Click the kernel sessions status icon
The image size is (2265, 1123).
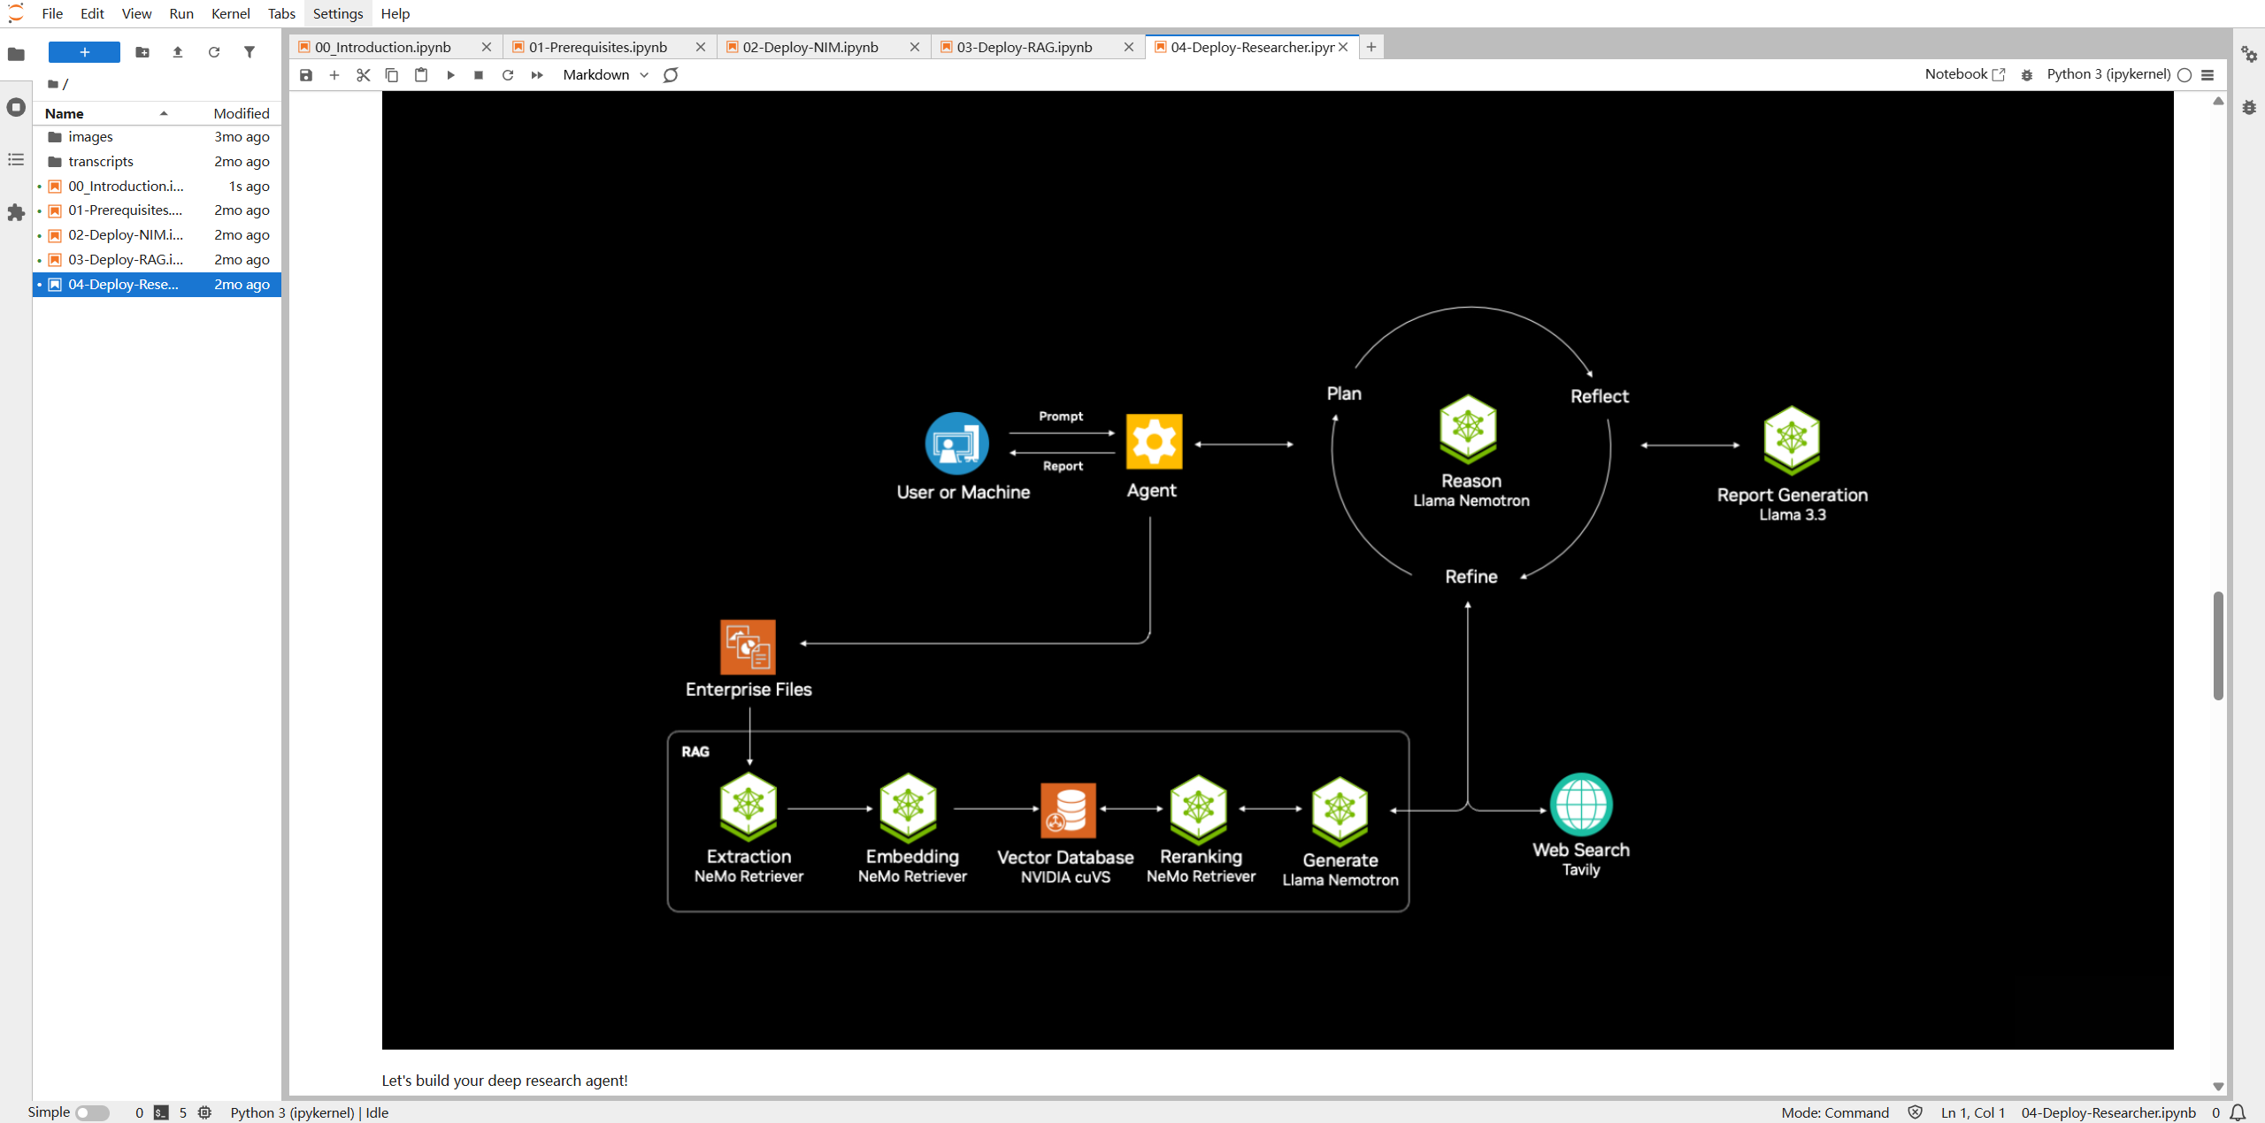(204, 1112)
